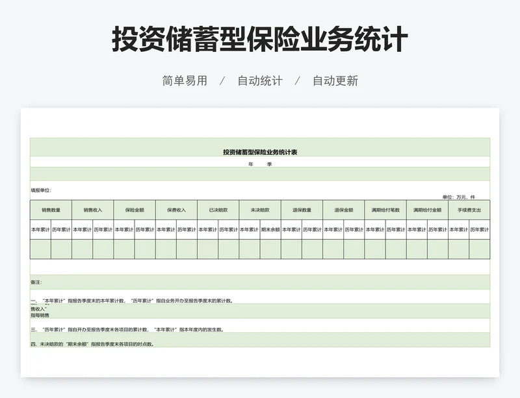Click the 填报单位: label
The width and height of the screenshot is (520, 398).
41,190
